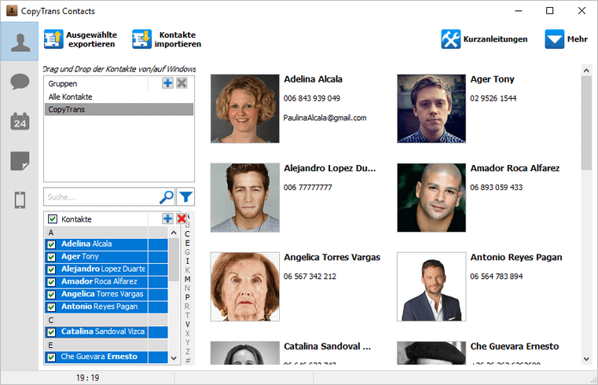The height and width of the screenshot is (385, 598).
Task: Open the device phone sidebar icon
Action: (20, 200)
